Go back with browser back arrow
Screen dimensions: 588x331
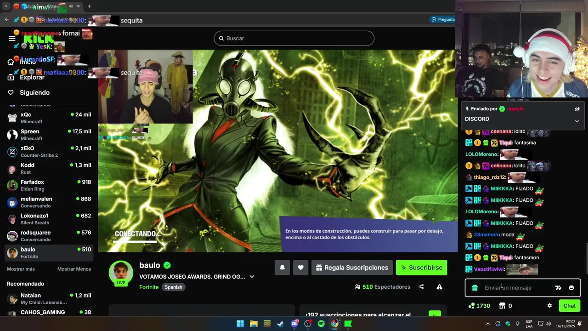tap(6, 19)
